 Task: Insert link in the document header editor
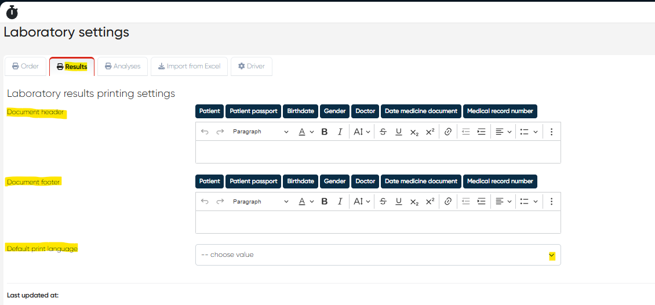tap(447, 132)
